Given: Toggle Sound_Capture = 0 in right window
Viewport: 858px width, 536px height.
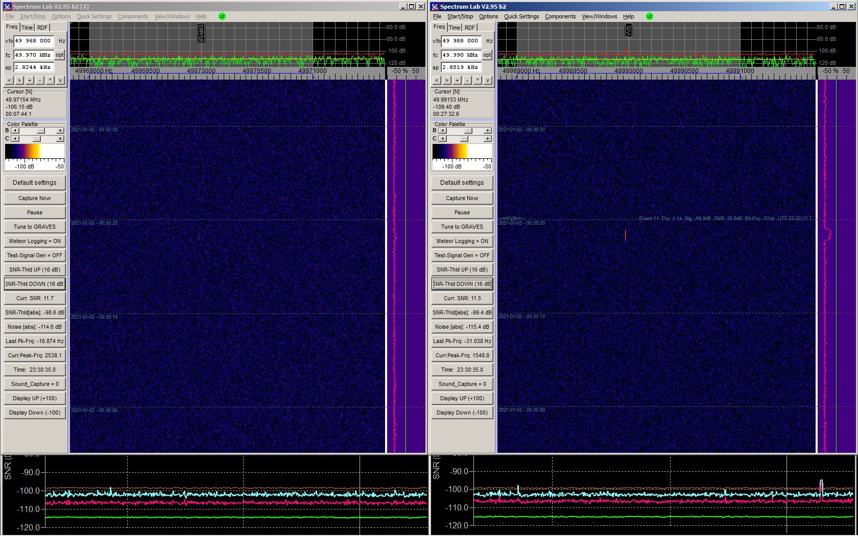Looking at the screenshot, I should (462, 384).
